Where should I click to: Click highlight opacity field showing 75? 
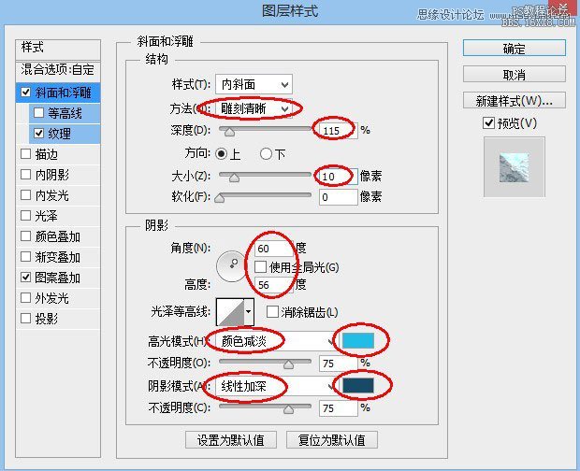[339, 364]
